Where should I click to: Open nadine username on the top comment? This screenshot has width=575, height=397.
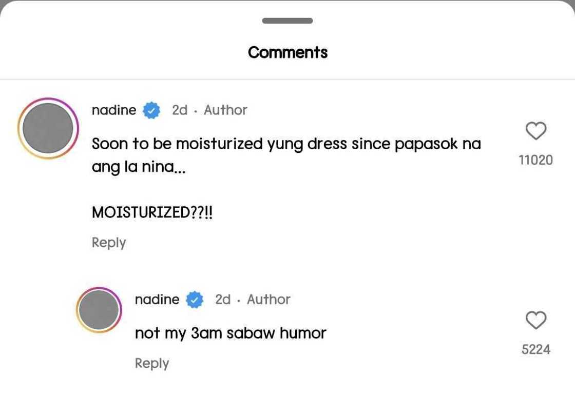click(x=114, y=110)
